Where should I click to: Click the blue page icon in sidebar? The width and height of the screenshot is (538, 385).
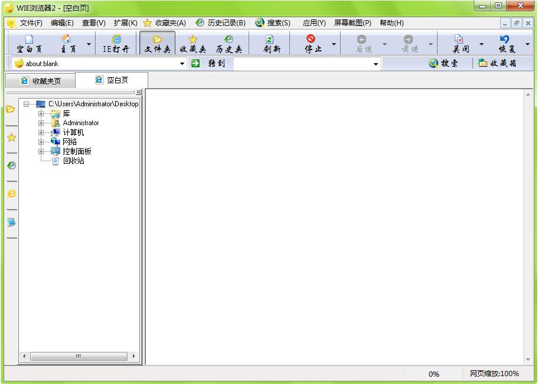pos(11,223)
